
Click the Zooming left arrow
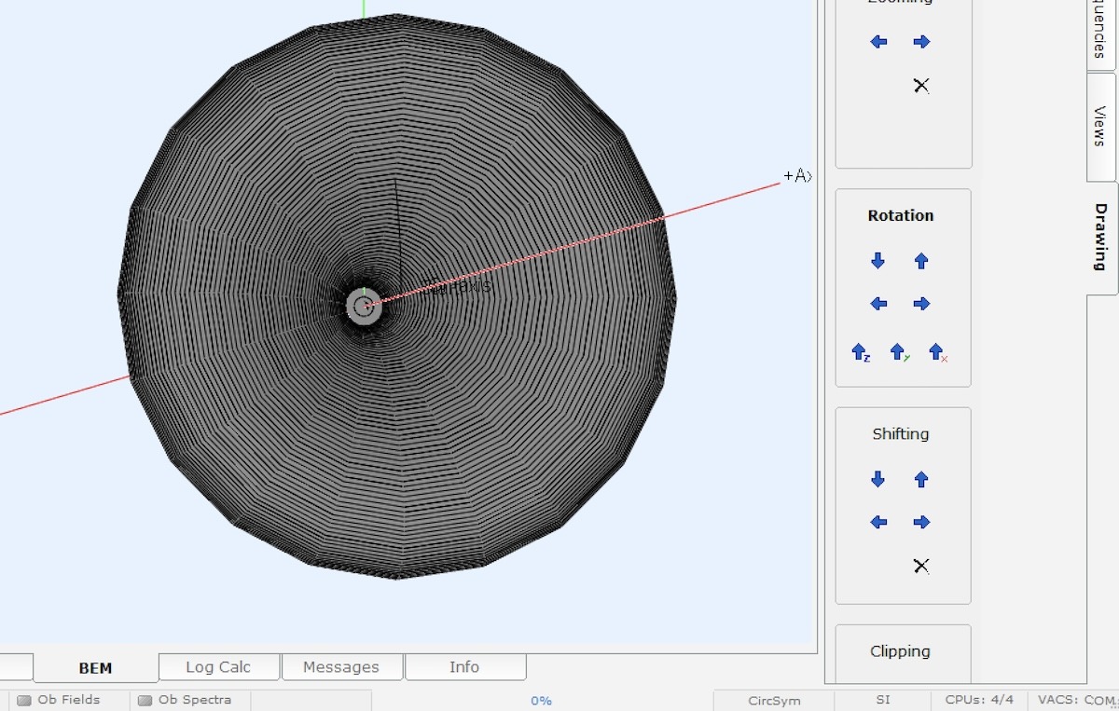878,42
